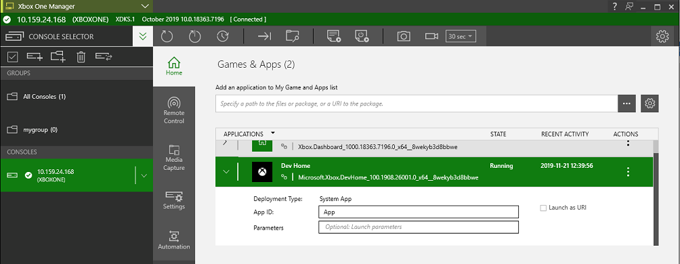Open the Settings side tab
Viewport: 680px width, 264px height.
click(x=174, y=200)
